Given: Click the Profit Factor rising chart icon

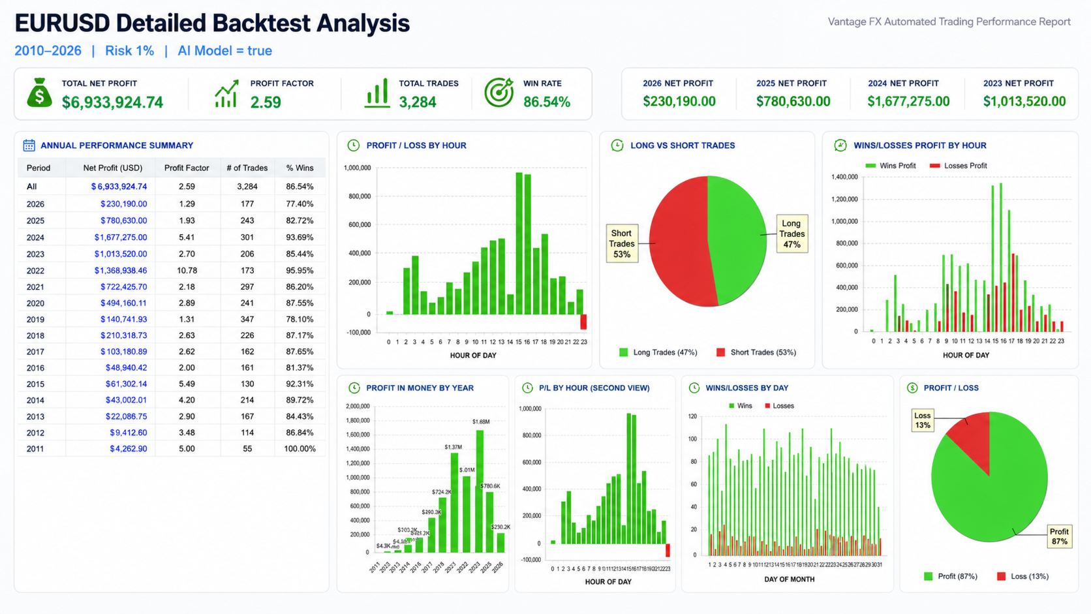Looking at the screenshot, I should [x=226, y=93].
